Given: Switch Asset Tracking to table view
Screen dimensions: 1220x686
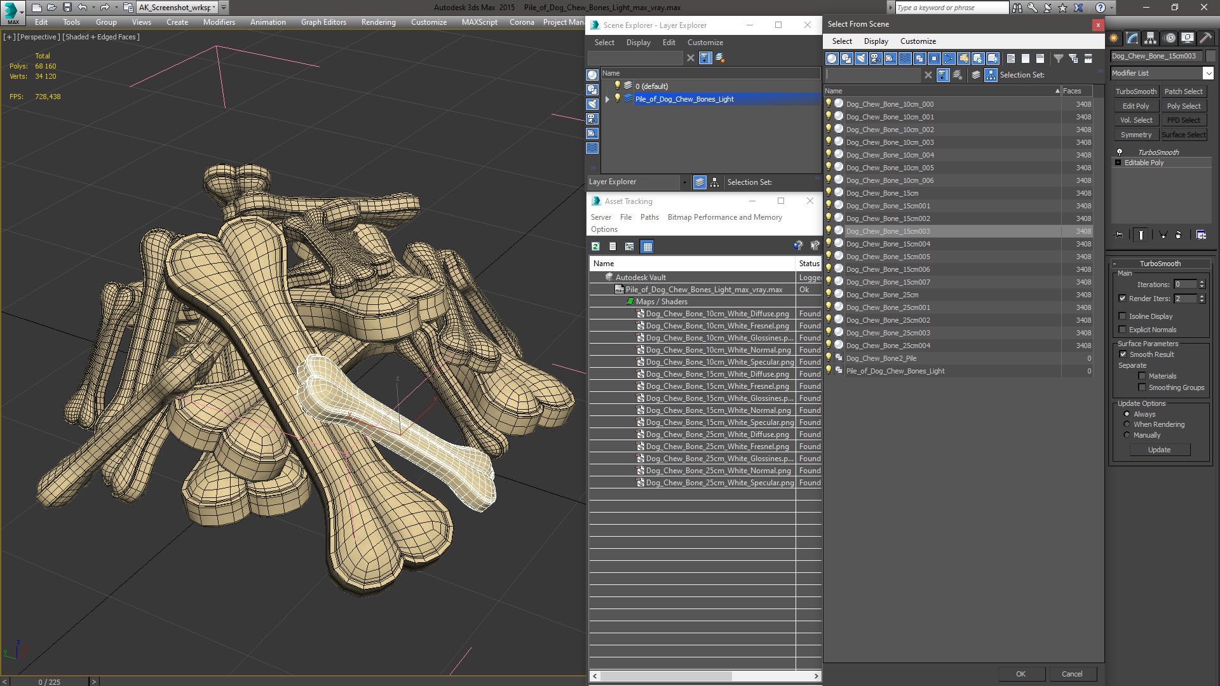Looking at the screenshot, I should coord(647,246).
